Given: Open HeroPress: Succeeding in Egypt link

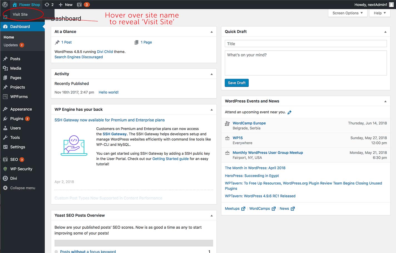Looking at the screenshot, I should click(252, 176).
